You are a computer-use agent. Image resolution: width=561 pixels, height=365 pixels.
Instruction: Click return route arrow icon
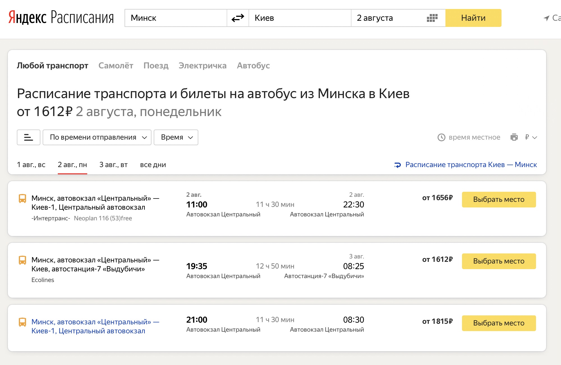coord(397,165)
